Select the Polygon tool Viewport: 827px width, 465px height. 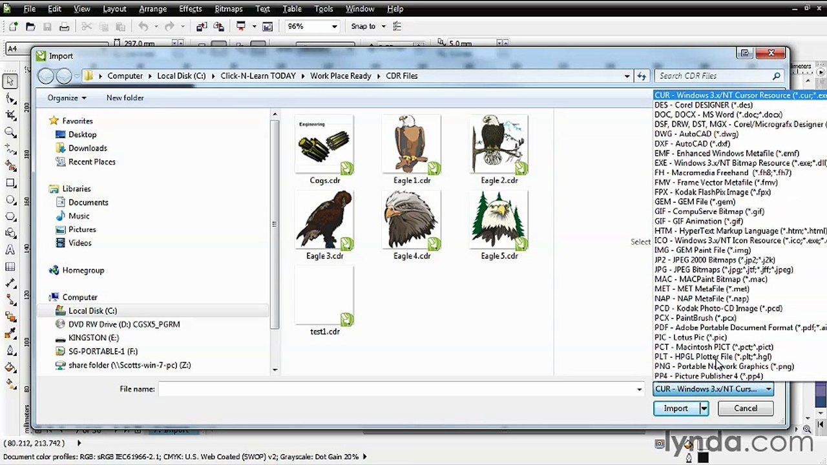click(10, 216)
